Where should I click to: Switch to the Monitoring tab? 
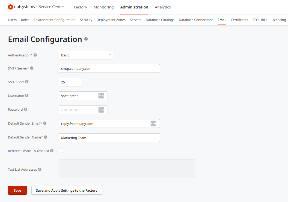pyautogui.click(x=103, y=7)
